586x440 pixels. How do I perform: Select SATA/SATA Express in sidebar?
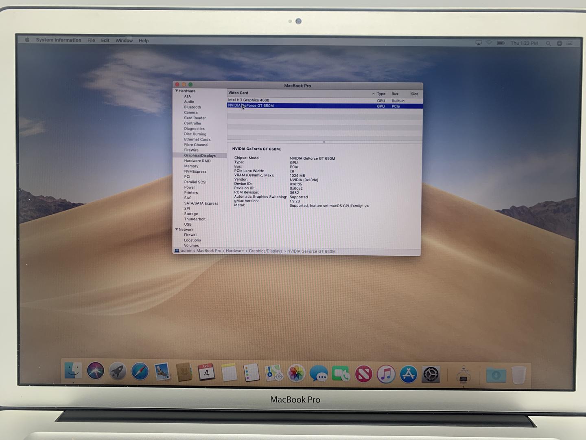(201, 203)
